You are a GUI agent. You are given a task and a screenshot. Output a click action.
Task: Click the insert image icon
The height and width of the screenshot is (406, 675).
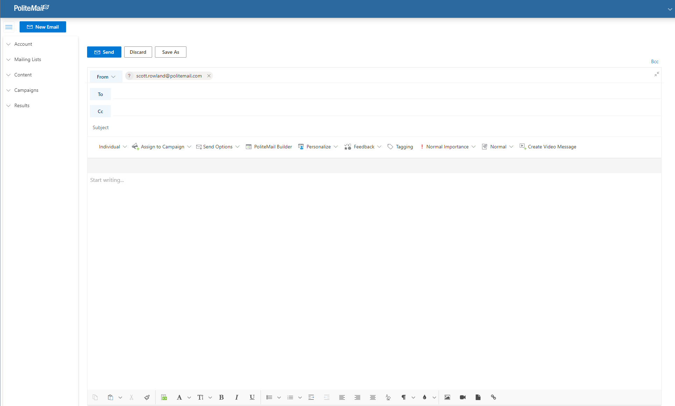(x=447, y=397)
